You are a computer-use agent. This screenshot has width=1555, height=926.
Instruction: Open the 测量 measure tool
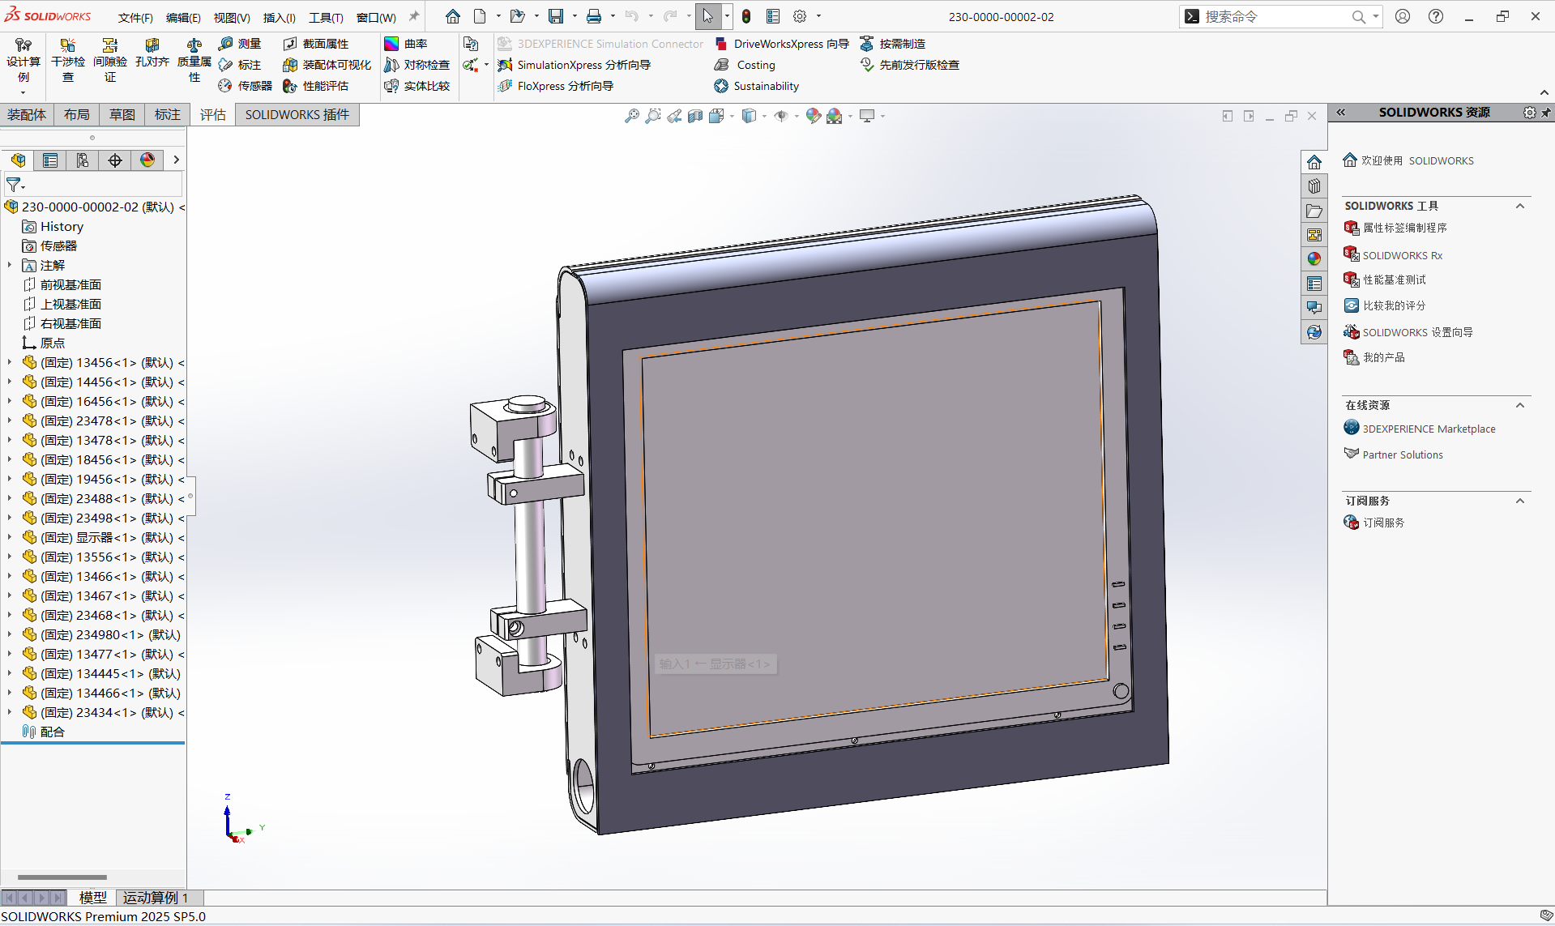click(240, 44)
